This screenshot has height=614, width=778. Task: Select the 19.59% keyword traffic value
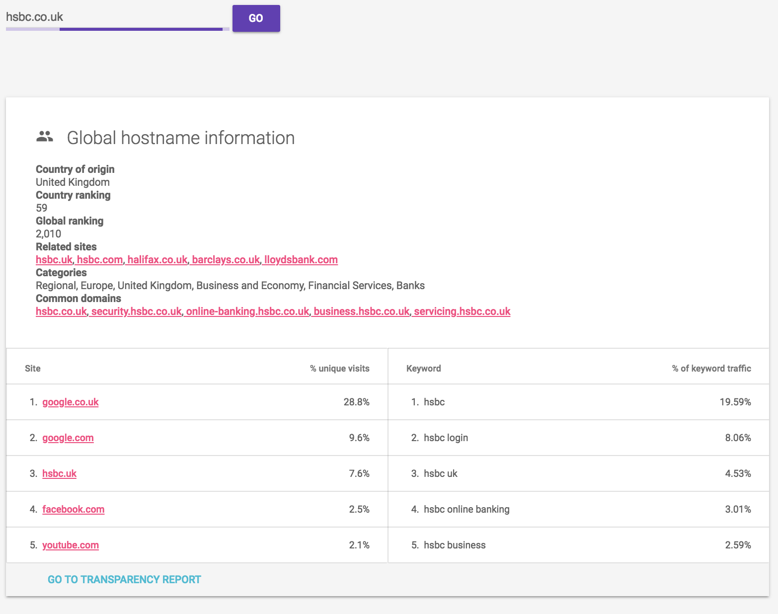coord(735,402)
